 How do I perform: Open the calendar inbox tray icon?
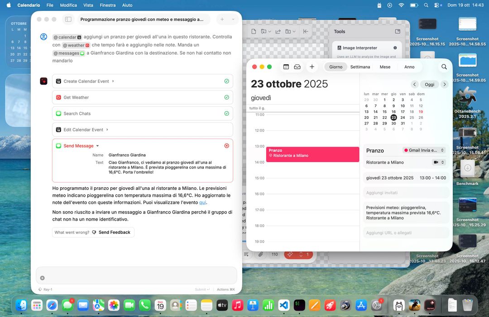[297, 67]
